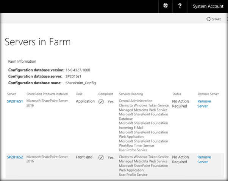
Task: Click the Share icon
Action: click(209, 19)
